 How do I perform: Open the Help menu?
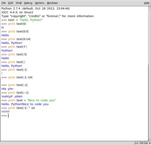tap(147, 3)
